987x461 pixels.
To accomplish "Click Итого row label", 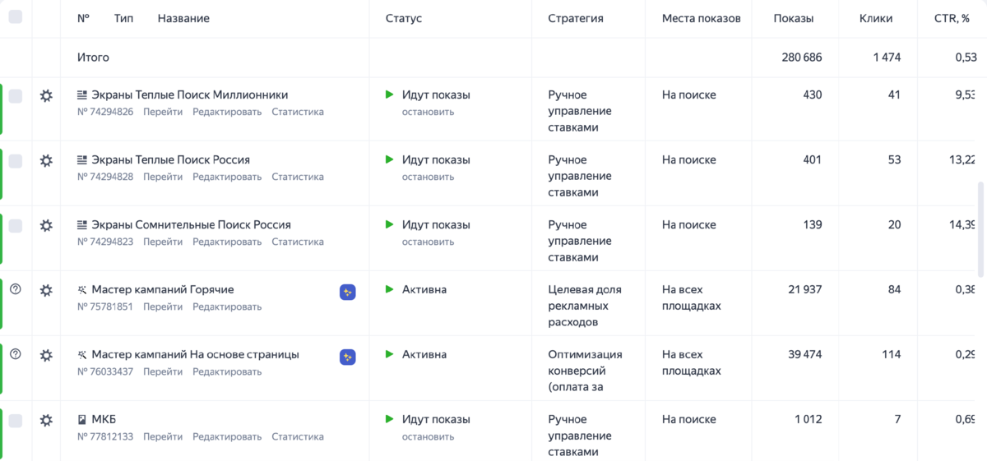I will [93, 58].
